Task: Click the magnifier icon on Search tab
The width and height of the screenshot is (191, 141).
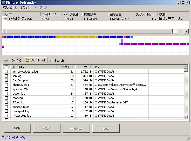Action: [x=51, y=60]
